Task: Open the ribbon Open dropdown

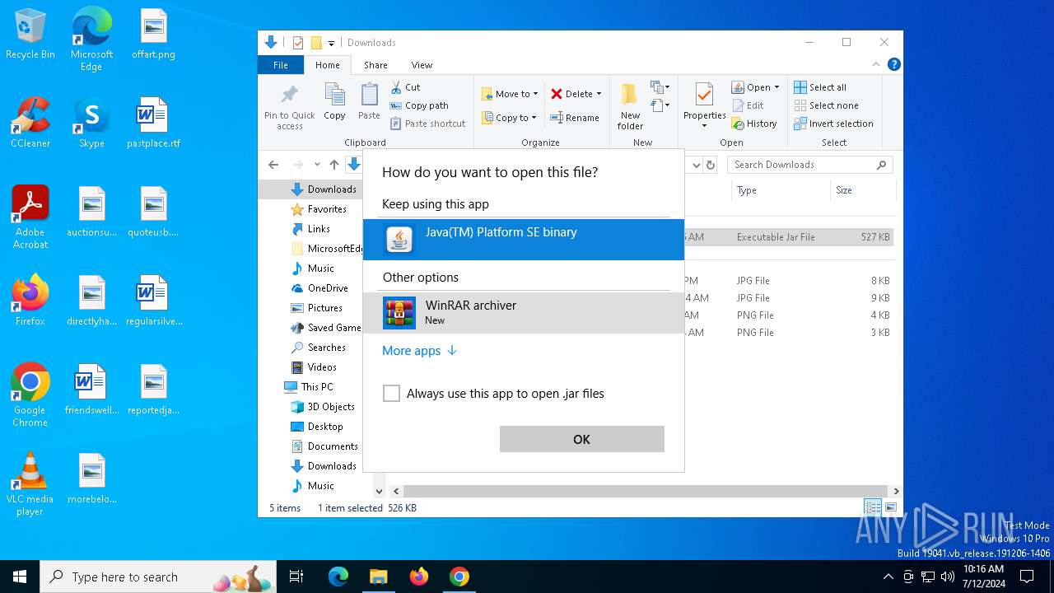Action: pos(755,87)
